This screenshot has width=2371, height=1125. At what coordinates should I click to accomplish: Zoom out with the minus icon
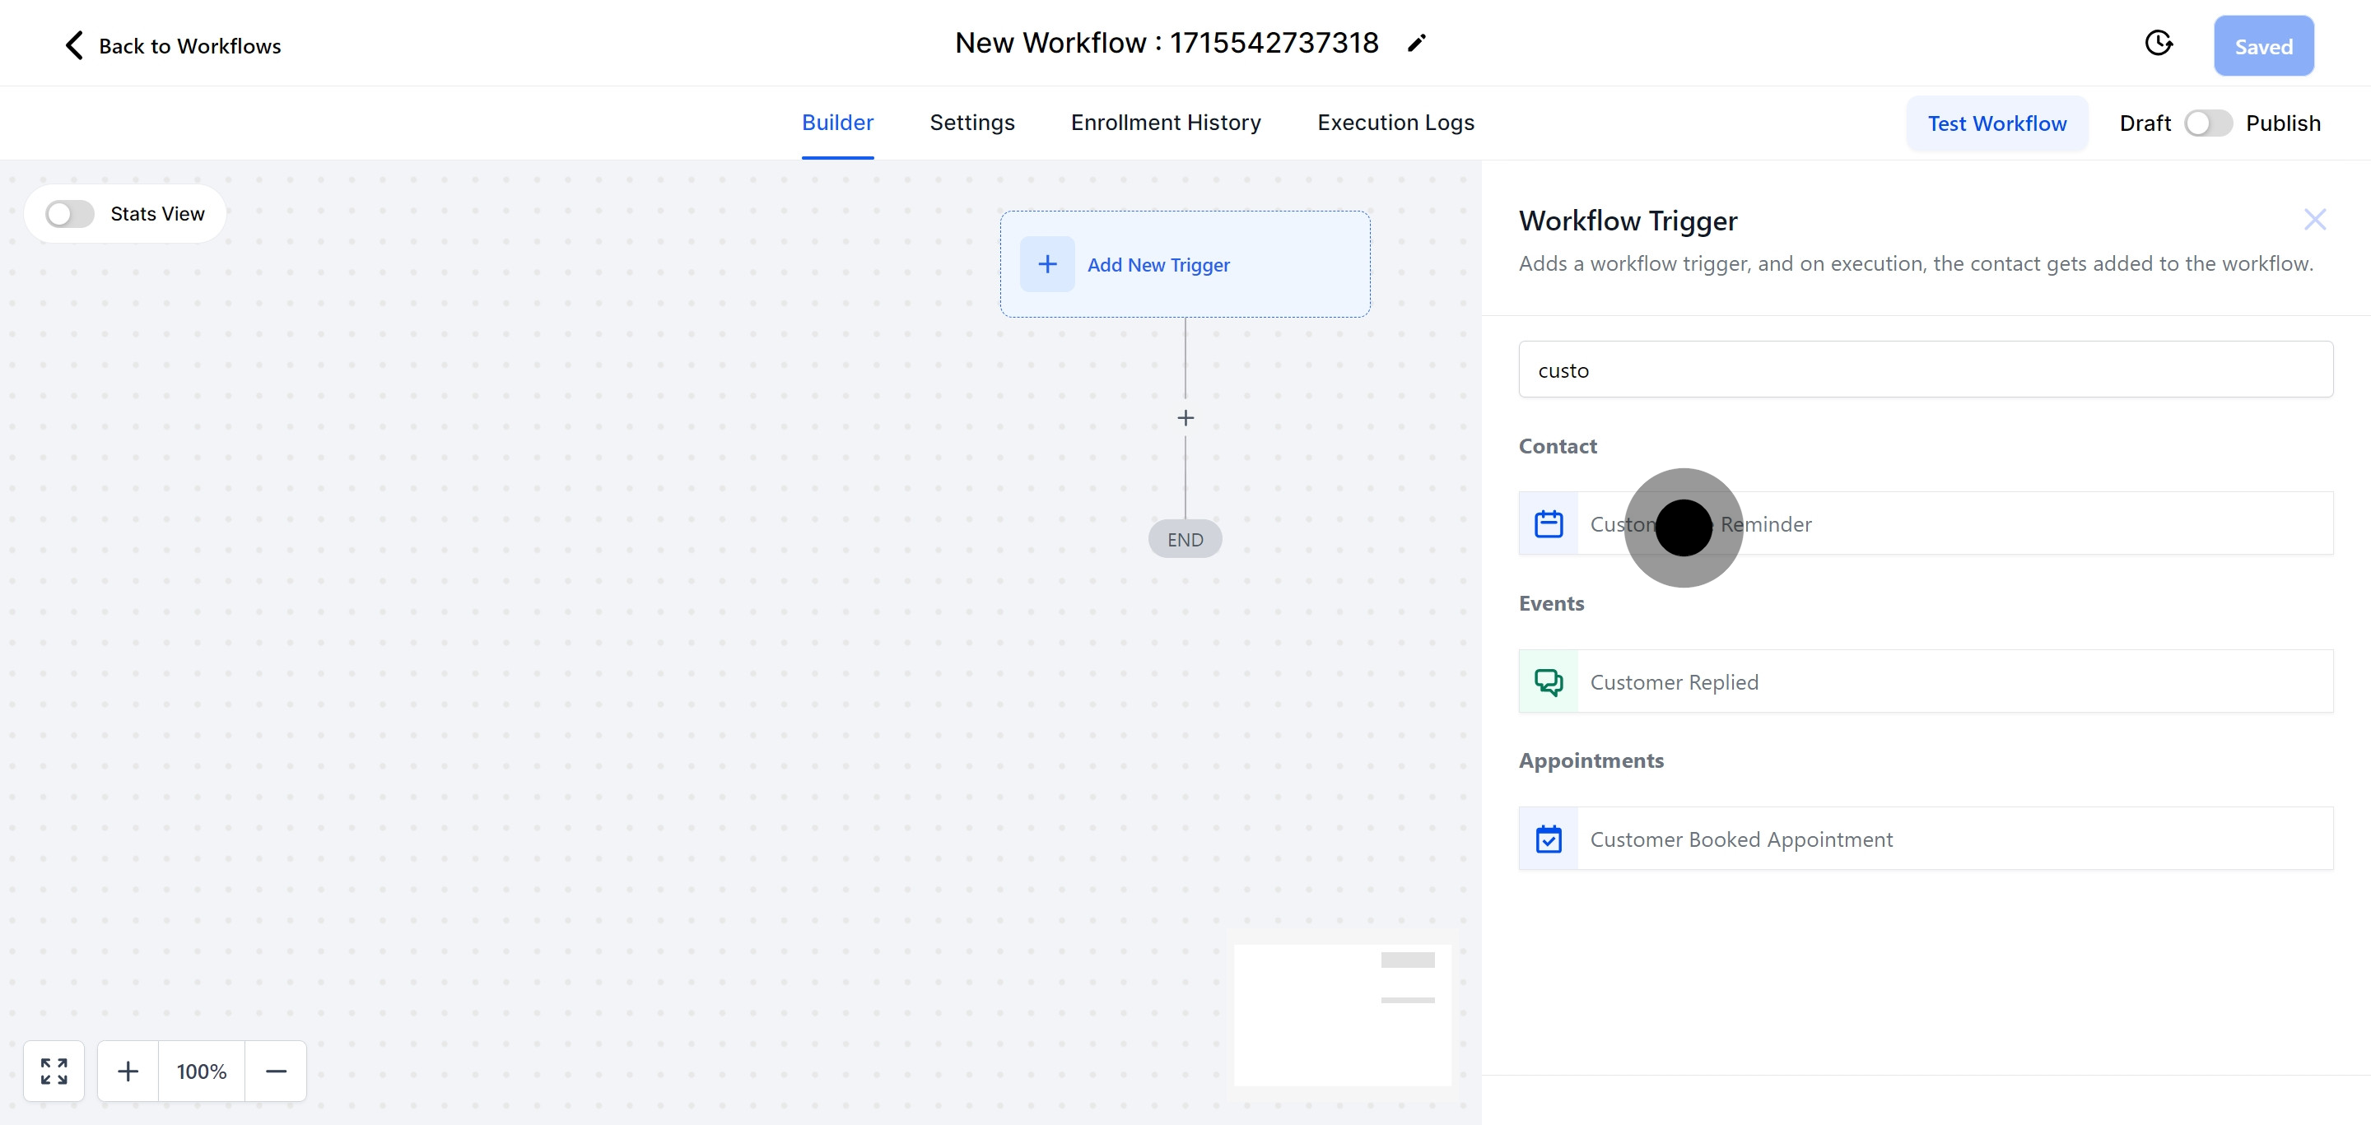276,1071
